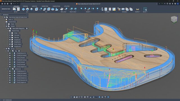This screenshot has height=101, width=180.
Task: Open the Data Panel grid icon
Action: [5, 4]
